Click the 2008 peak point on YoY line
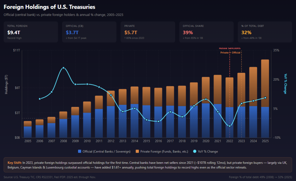Image resolution: width=296 pixels, height=181 pixels. tap(63, 68)
